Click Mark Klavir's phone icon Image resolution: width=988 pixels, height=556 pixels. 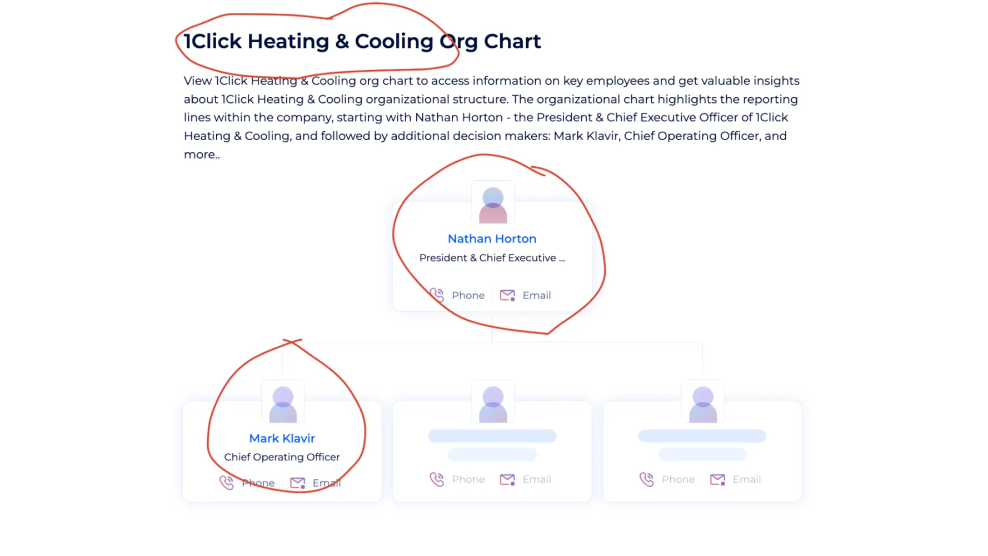tap(227, 483)
